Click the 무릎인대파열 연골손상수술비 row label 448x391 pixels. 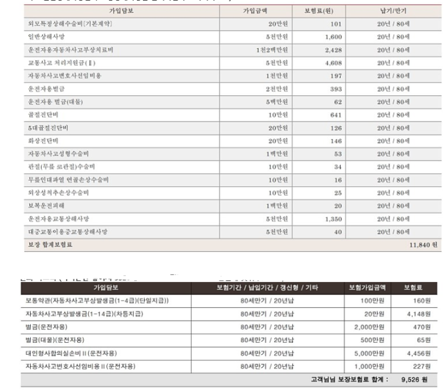pos(68,180)
